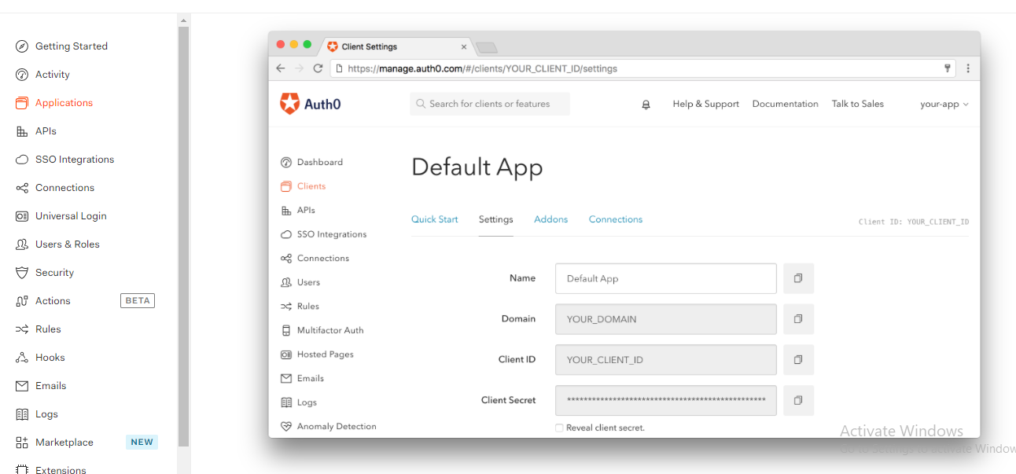Select Clients in the inner Auth0 sidebar

click(x=304, y=186)
